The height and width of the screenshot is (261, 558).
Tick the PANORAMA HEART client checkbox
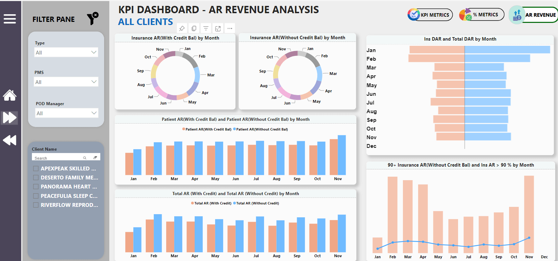point(36,187)
